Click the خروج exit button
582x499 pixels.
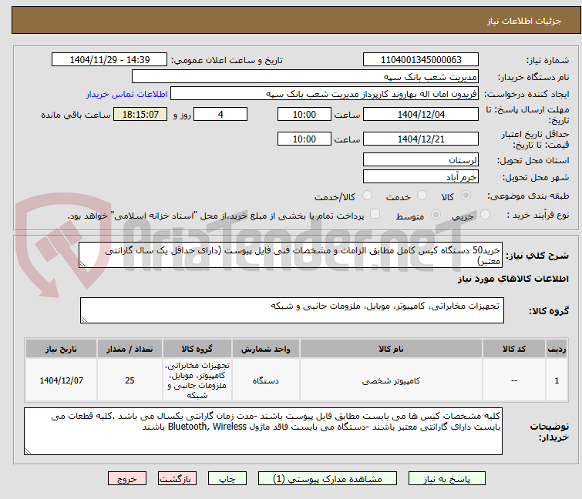(x=127, y=478)
